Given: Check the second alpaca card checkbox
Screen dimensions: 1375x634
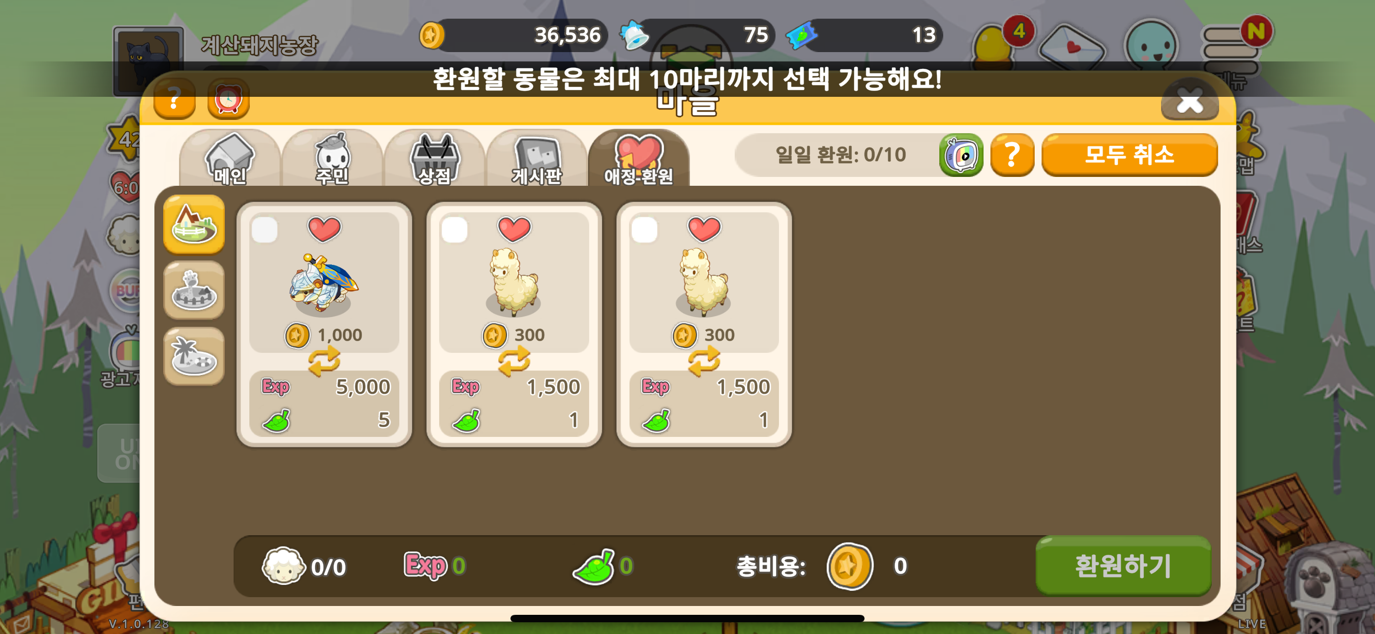Looking at the screenshot, I should [x=645, y=230].
